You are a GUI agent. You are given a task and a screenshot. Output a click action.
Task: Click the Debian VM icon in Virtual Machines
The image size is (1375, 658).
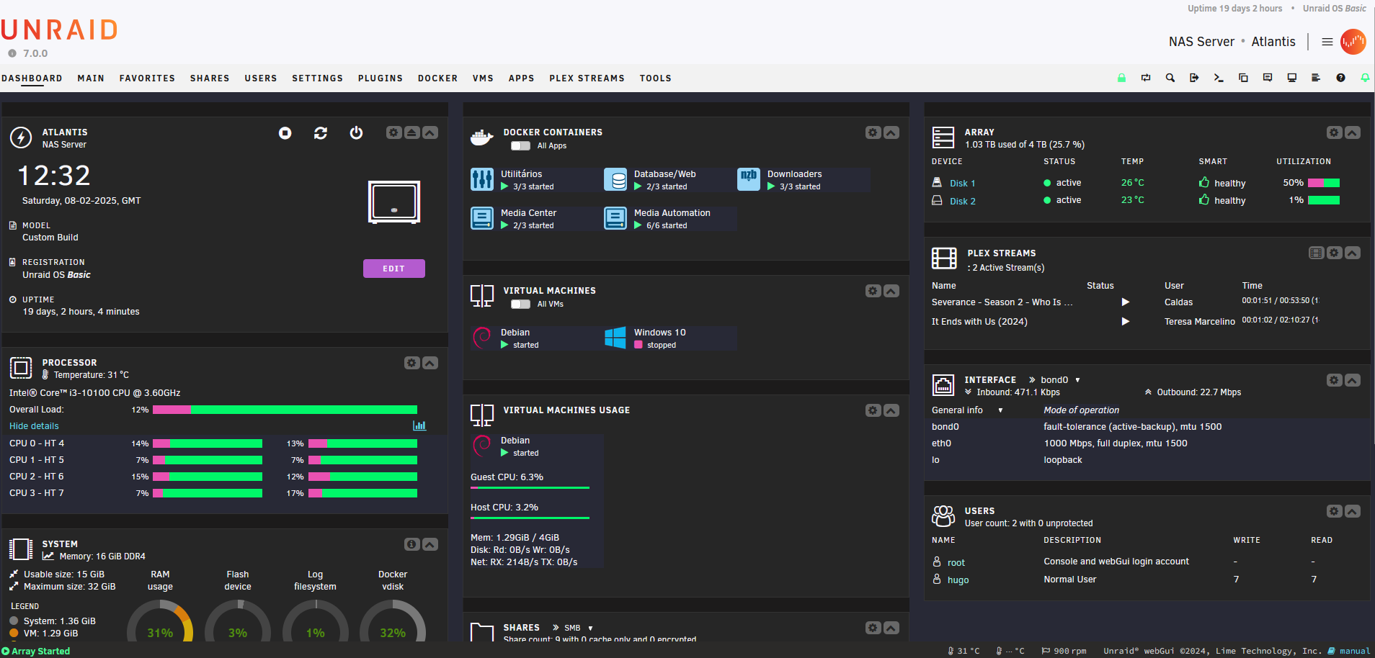[482, 338]
